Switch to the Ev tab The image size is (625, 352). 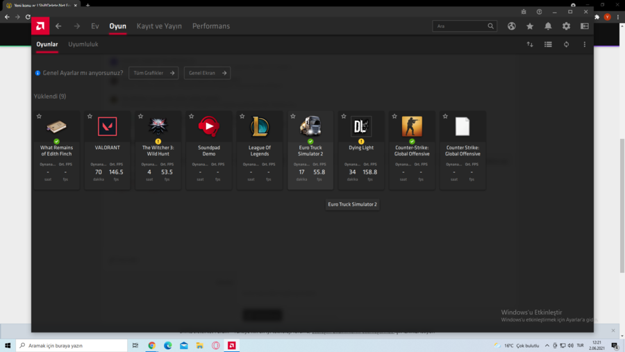click(x=95, y=26)
